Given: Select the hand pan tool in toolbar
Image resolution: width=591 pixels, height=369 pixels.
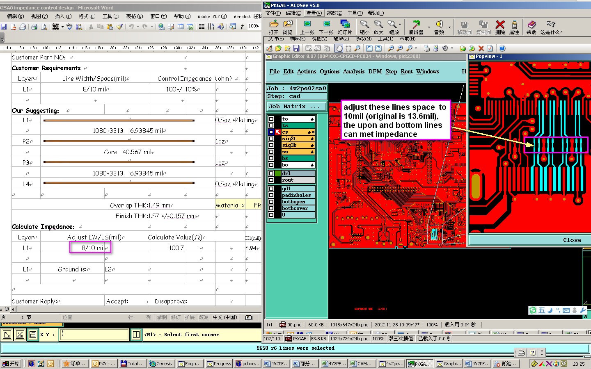Looking at the screenshot, I should click(x=339, y=48).
